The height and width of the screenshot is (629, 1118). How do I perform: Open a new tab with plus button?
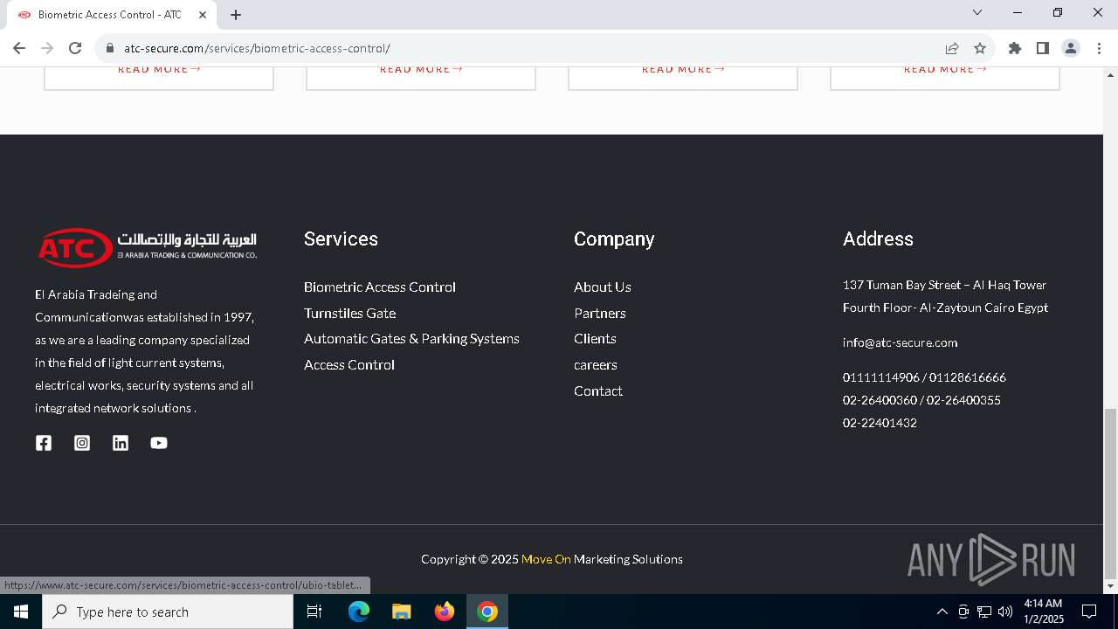click(x=236, y=15)
